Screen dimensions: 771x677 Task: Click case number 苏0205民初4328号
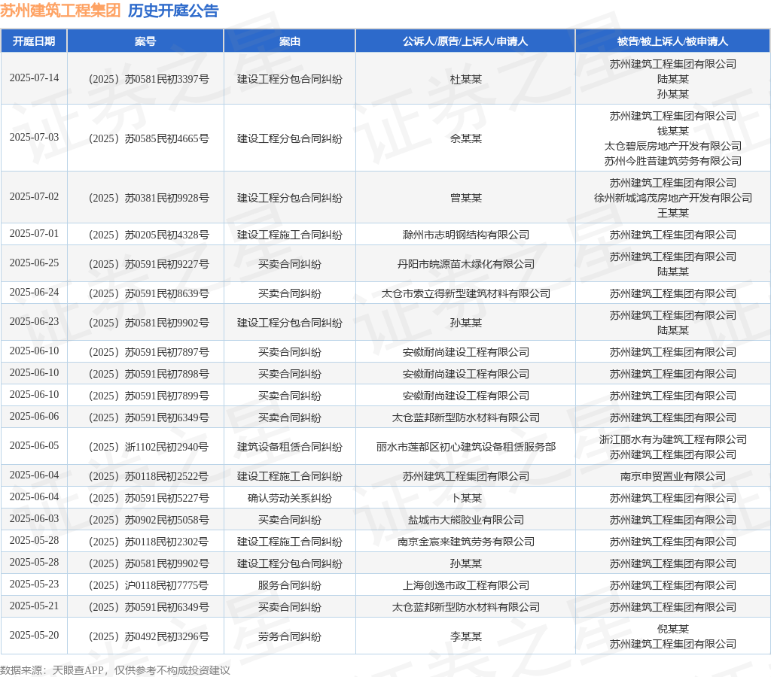click(149, 235)
